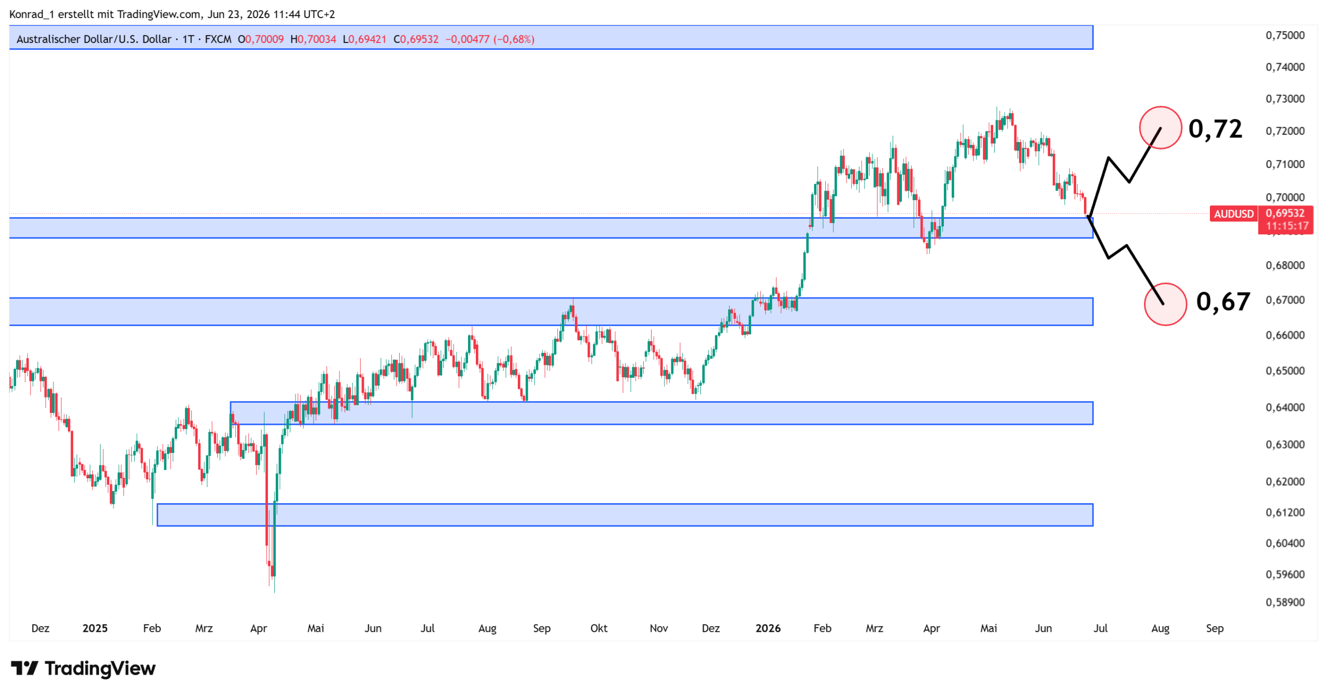Click the 0,59600 price axis label
The height and width of the screenshot is (696, 1327).
click(1285, 574)
